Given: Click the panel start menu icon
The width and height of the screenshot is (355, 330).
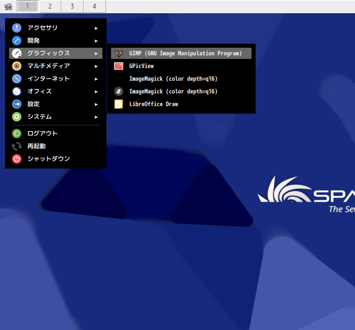Looking at the screenshot, I should [9, 7].
